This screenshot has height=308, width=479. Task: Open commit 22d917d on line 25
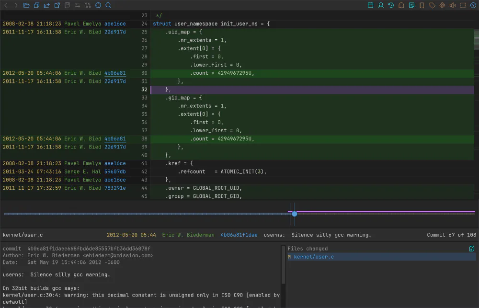point(115,32)
